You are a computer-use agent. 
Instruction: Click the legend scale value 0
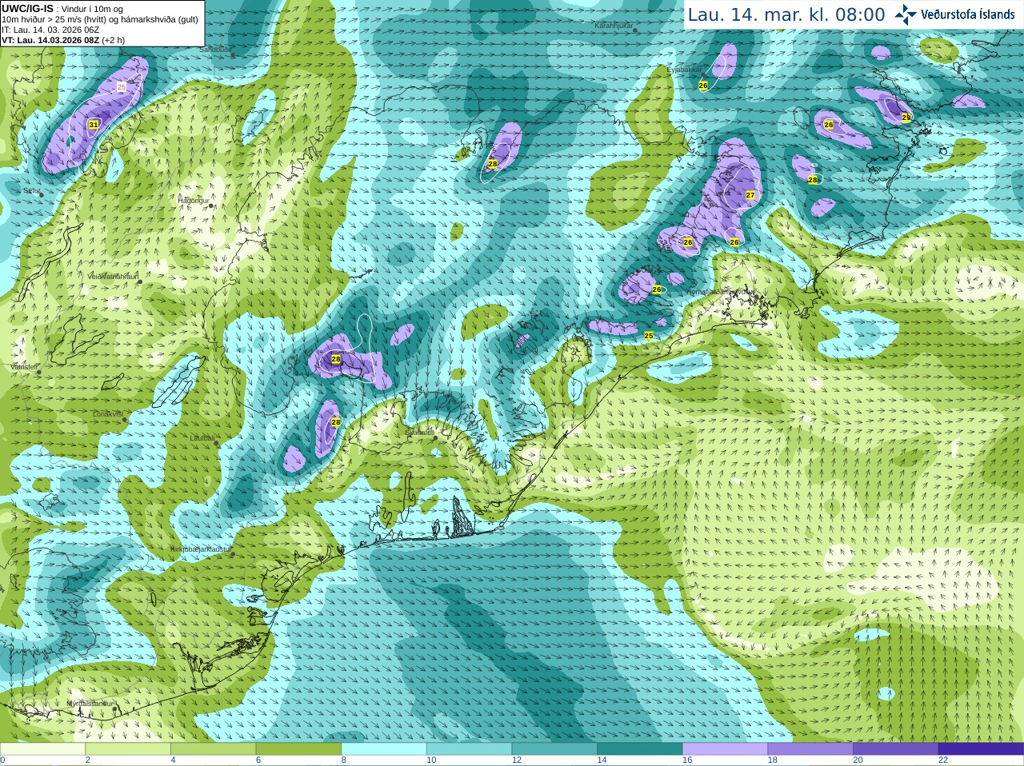(2, 760)
